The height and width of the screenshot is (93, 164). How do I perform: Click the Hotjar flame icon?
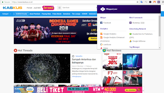(x=101, y=48)
